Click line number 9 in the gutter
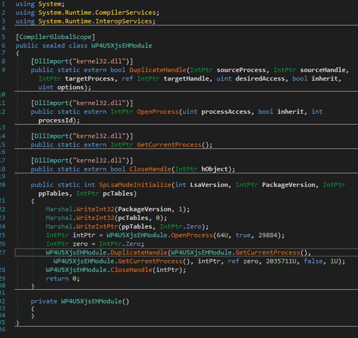Screen dimensions: 358x338 [3, 70]
